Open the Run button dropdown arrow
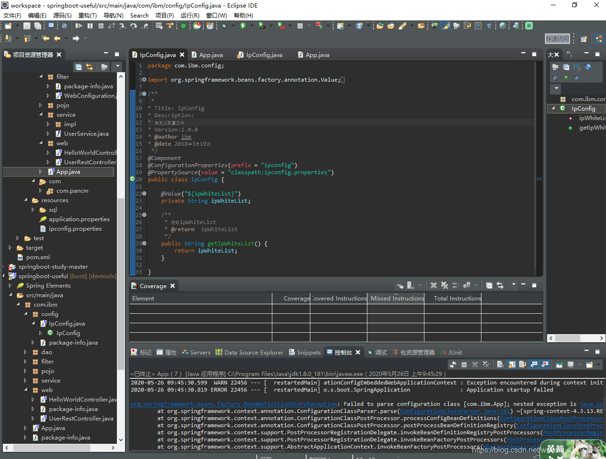Viewport: 606px width, 459px height. click(x=252, y=26)
